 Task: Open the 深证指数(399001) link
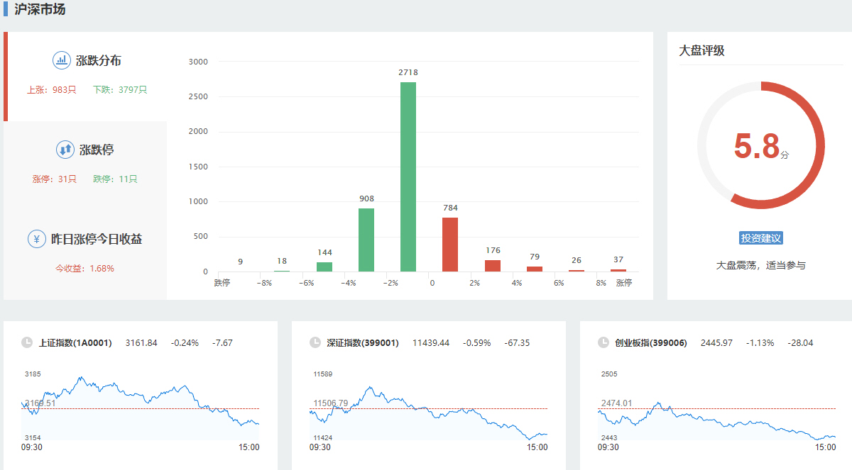pos(363,343)
